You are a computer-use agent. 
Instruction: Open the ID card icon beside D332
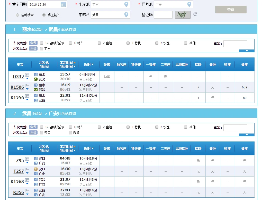click(27, 75)
